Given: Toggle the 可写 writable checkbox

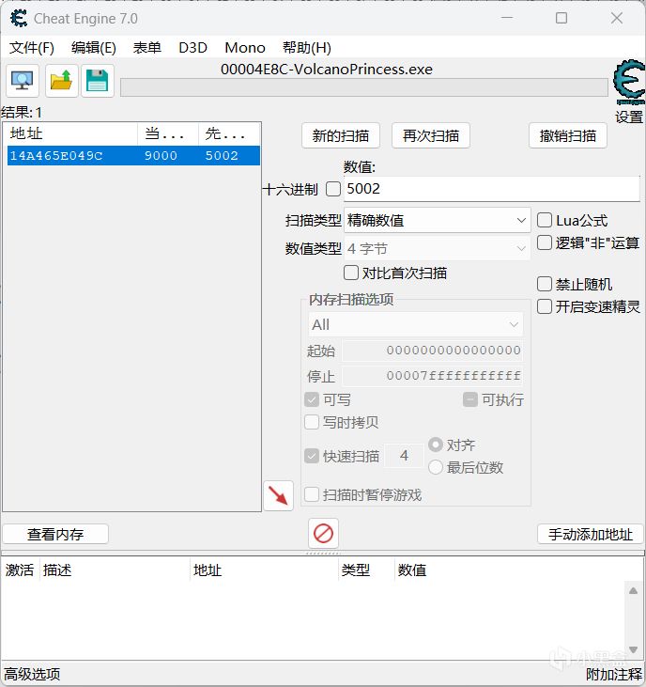Looking at the screenshot, I should pyautogui.click(x=312, y=399).
